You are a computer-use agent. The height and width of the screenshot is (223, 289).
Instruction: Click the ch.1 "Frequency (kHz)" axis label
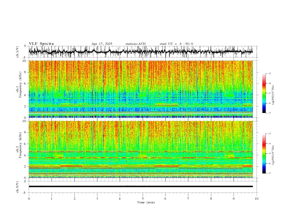20,85
